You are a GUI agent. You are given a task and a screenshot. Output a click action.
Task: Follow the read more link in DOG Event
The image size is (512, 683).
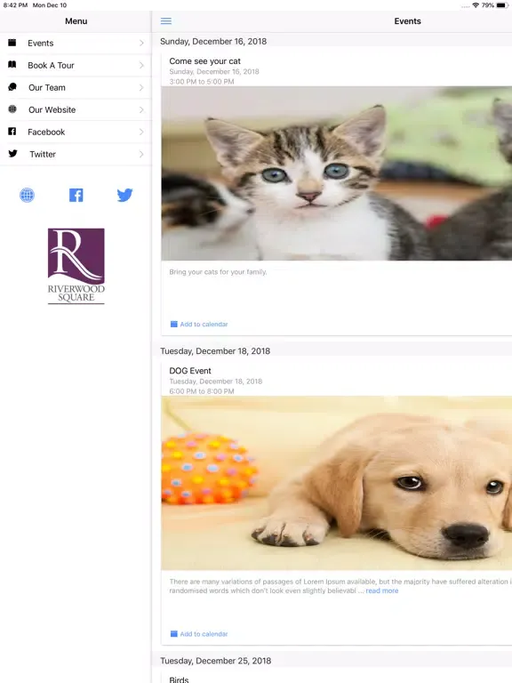tap(382, 591)
